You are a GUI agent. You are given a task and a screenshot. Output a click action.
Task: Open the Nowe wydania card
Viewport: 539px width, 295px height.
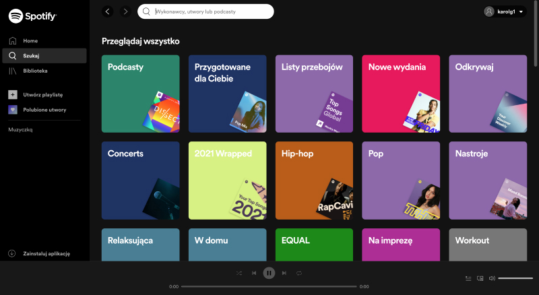coord(401,94)
